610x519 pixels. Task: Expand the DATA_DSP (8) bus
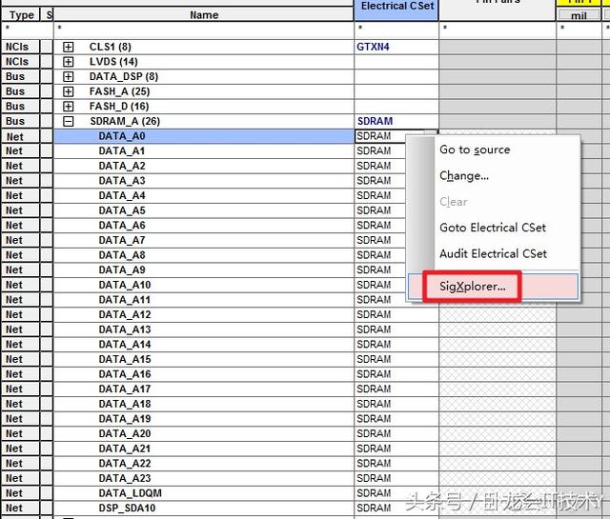[x=69, y=76]
